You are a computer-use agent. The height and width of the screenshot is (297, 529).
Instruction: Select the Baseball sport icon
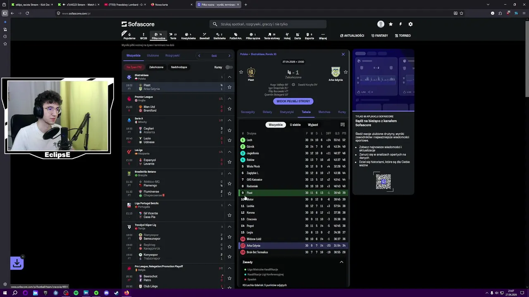point(205,36)
